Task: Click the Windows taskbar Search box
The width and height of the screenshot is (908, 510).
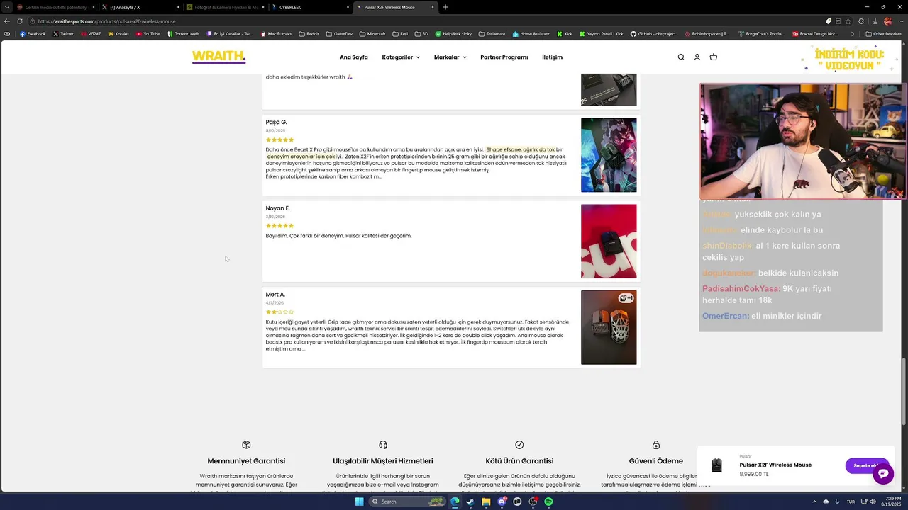Action: (x=408, y=501)
